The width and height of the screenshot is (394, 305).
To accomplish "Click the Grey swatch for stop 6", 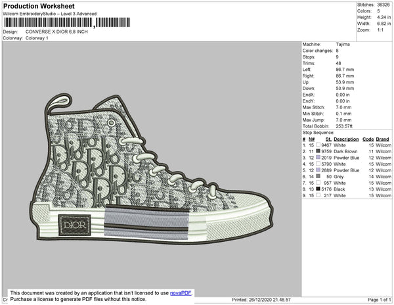I will tap(318, 176).
